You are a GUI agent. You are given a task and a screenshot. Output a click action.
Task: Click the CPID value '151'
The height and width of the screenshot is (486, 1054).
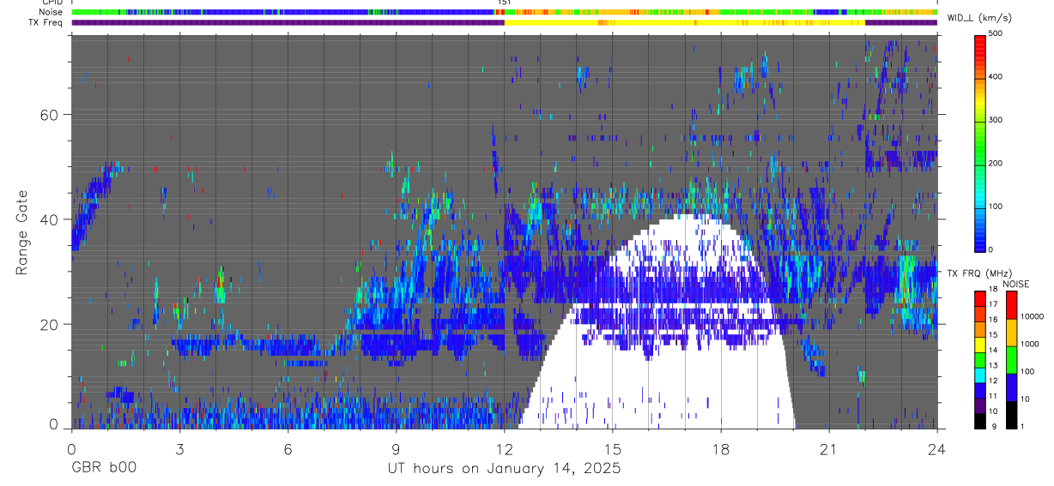(505, 3)
